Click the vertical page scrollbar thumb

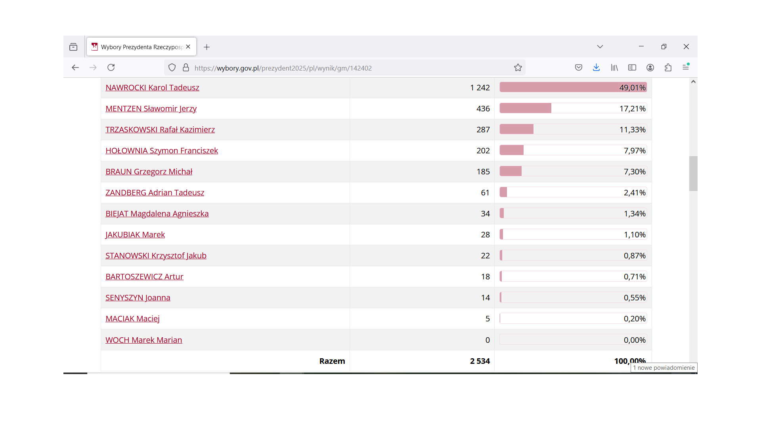693,174
